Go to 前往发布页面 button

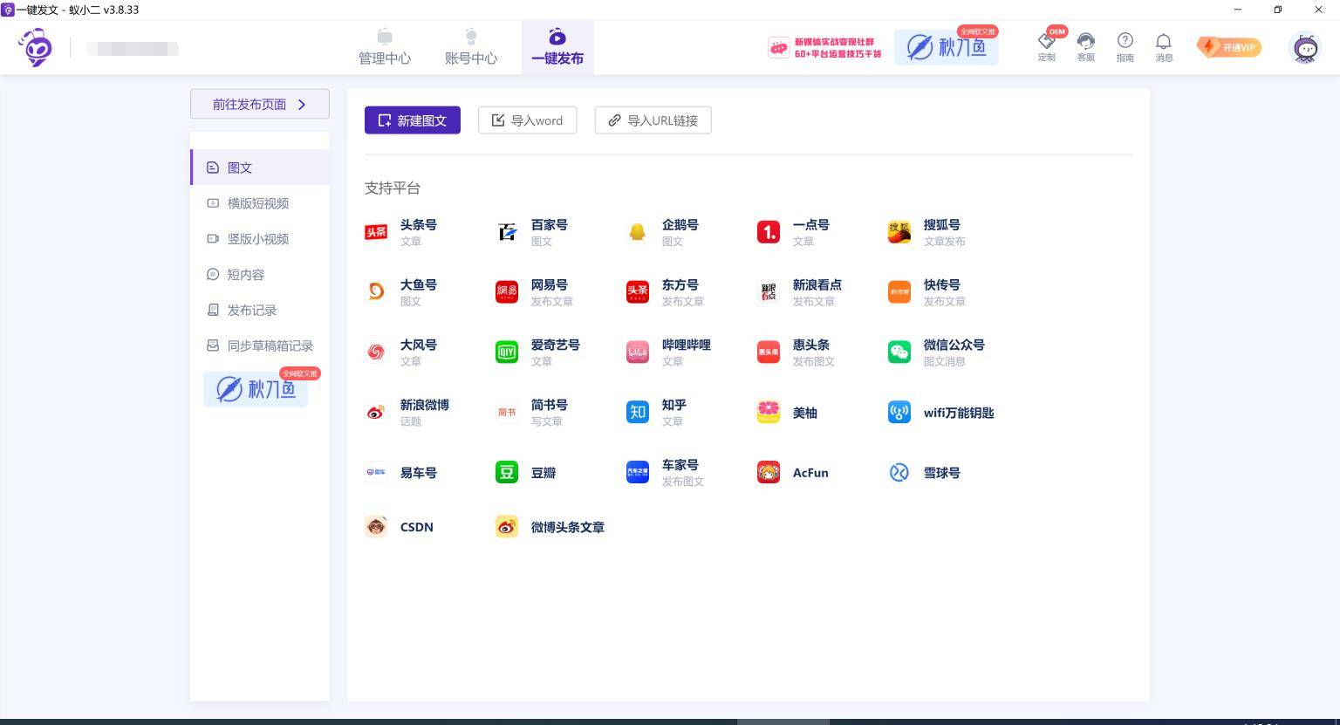coord(260,104)
